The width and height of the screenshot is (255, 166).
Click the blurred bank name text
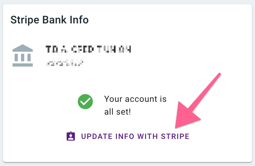pyautogui.click(x=88, y=49)
